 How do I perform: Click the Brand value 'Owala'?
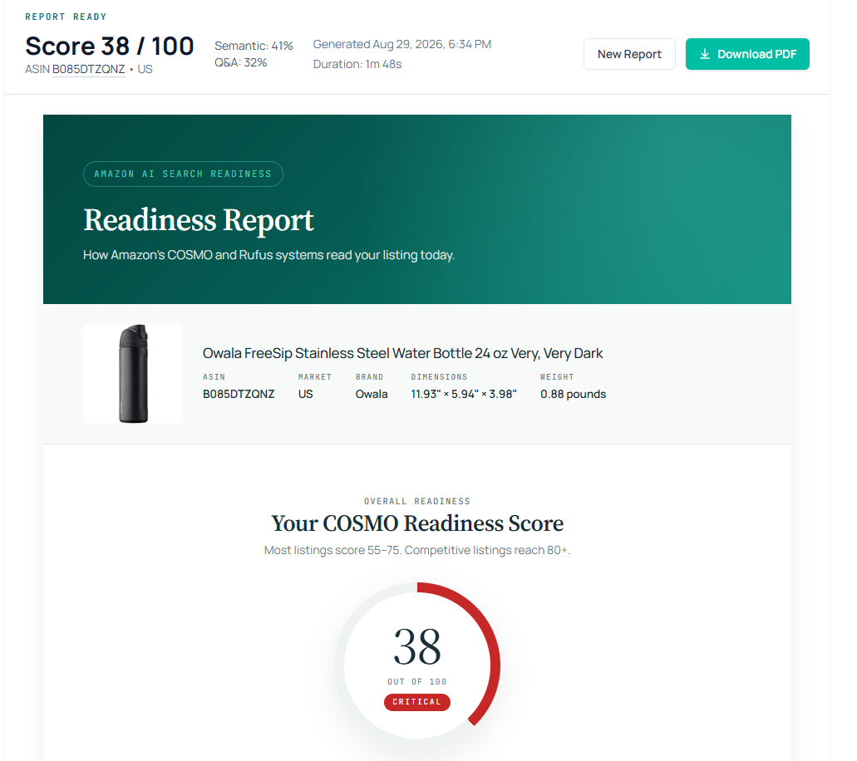point(371,394)
